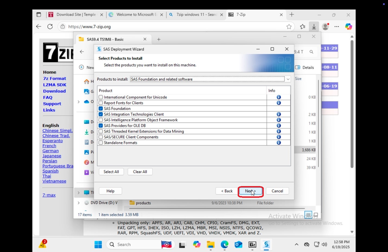388x252 pixels.
Task: Select the 7-Zip browser tab
Action: [256, 15]
